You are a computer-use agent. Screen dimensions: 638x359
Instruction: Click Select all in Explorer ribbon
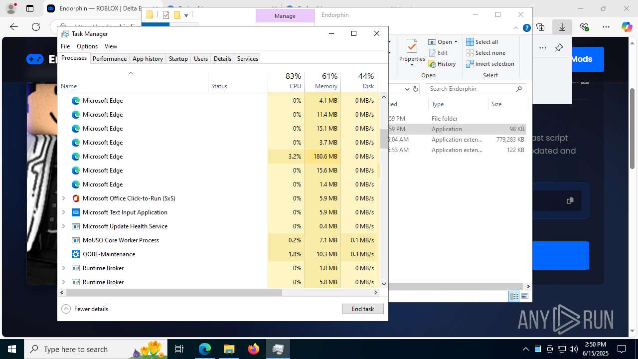pyautogui.click(x=482, y=42)
